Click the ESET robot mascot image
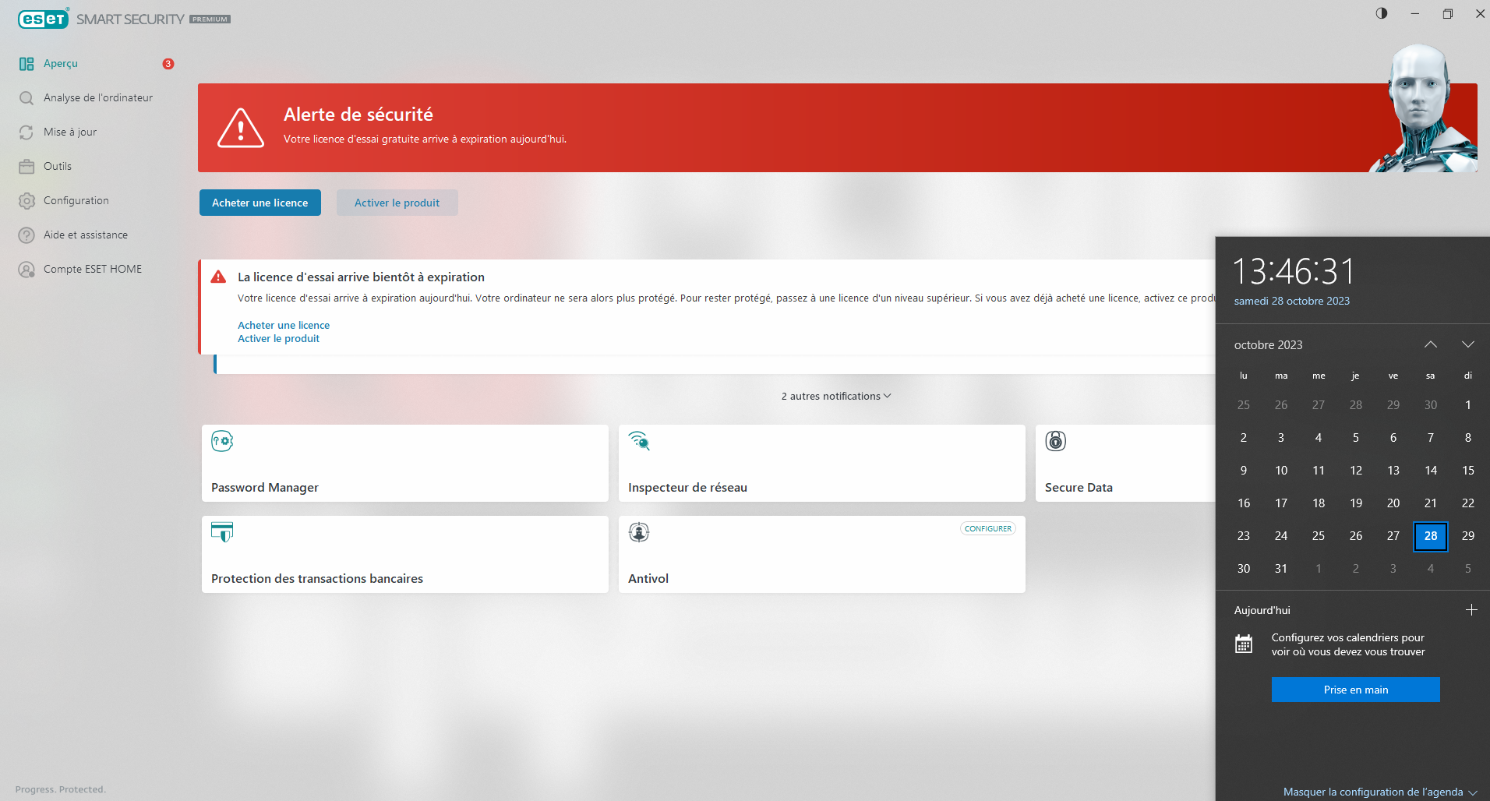1490x801 pixels. 1425,108
